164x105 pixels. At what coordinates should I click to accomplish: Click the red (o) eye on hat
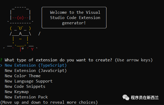click(x=20, y=18)
